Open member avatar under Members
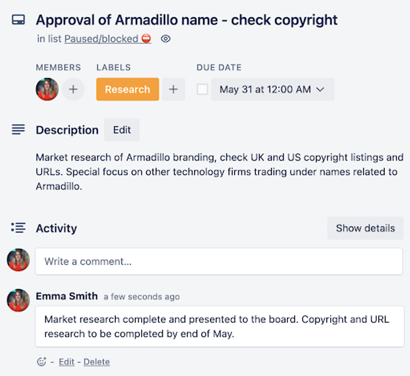Viewport: 410px width, 376px height. 47,89
